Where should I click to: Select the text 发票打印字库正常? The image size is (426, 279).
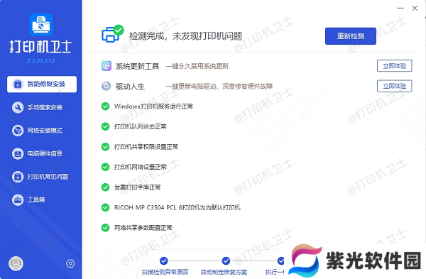138,187
